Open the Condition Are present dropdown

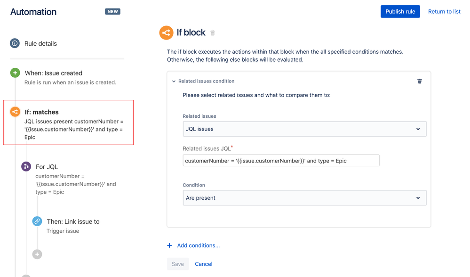(304, 198)
